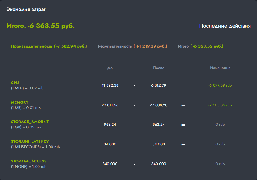The image size is (257, 180).
Task: Click the CPU change value -5 079.59 rub
Action: [x=220, y=85]
